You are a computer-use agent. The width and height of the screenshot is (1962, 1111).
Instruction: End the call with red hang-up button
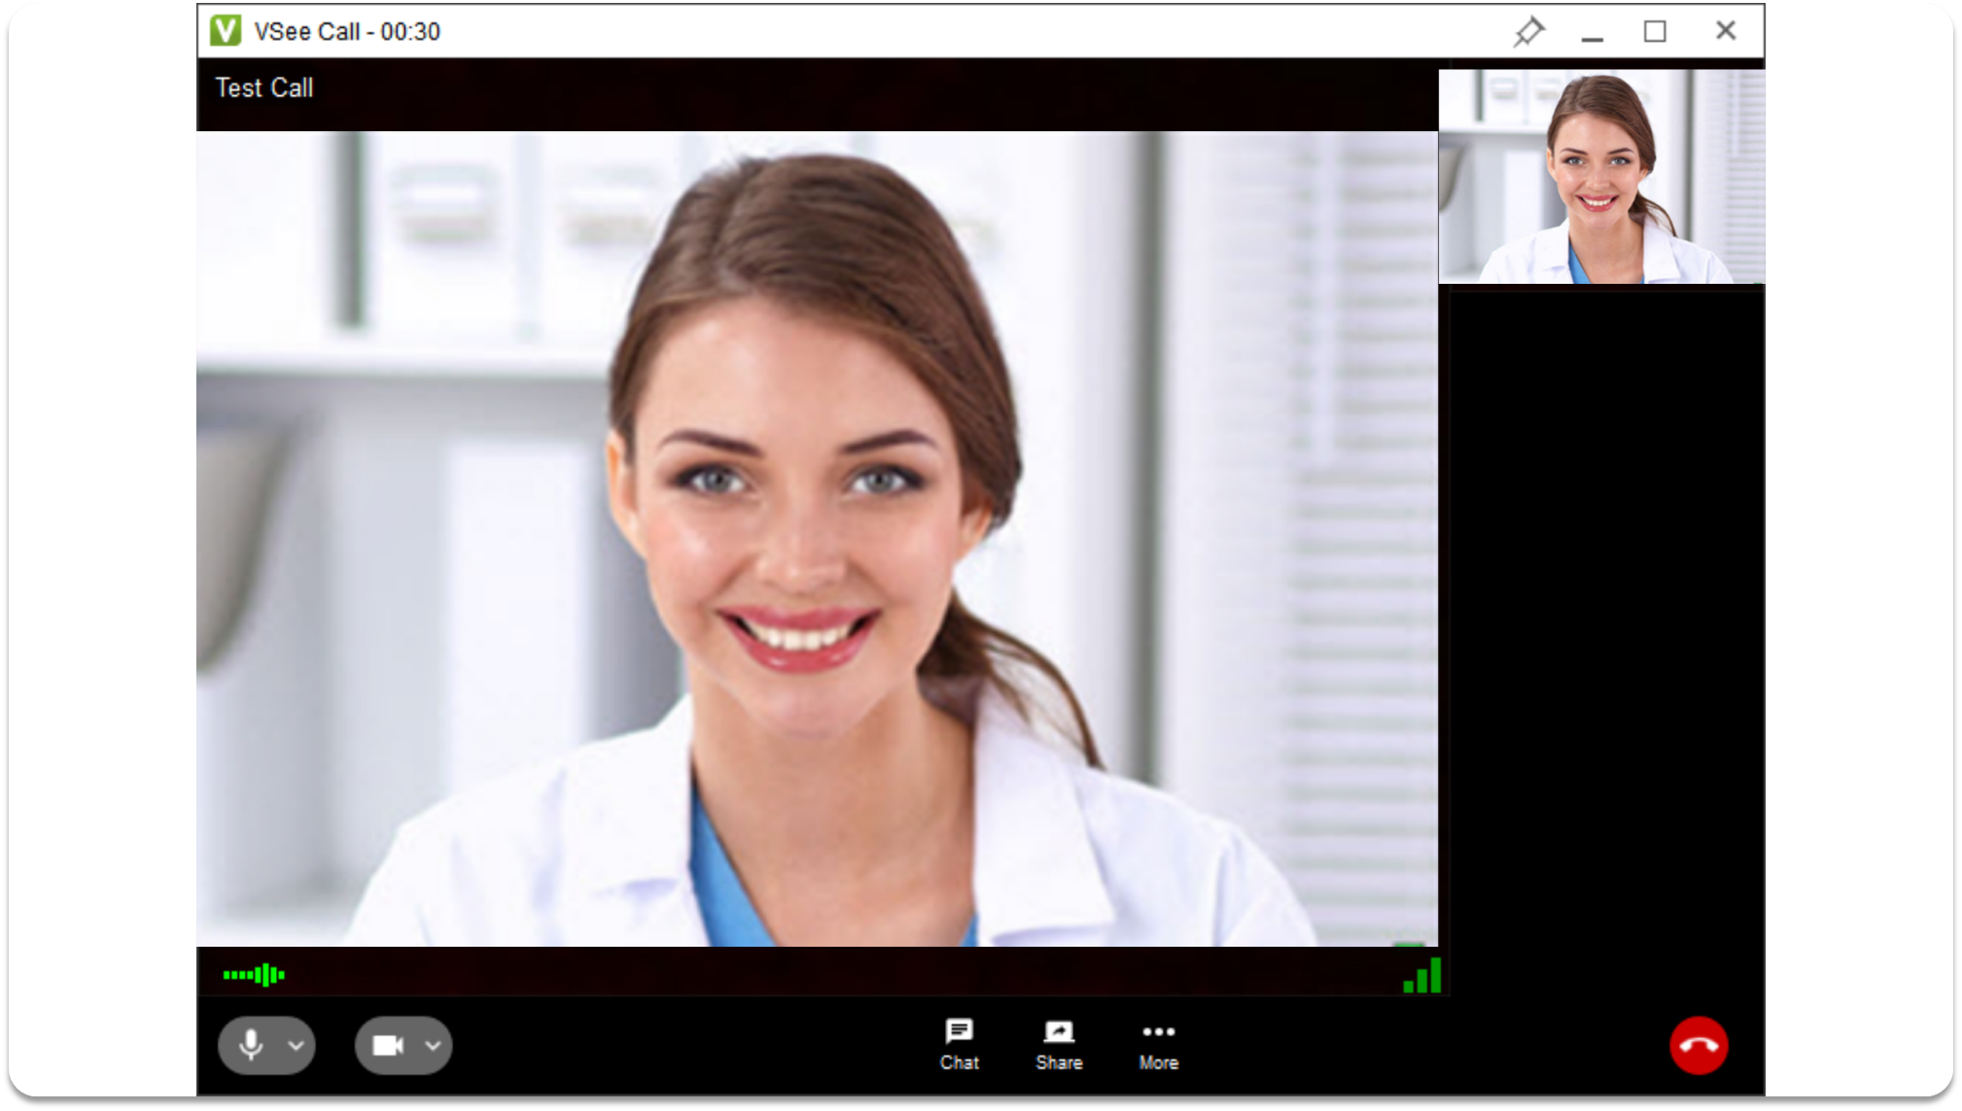[1699, 1046]
